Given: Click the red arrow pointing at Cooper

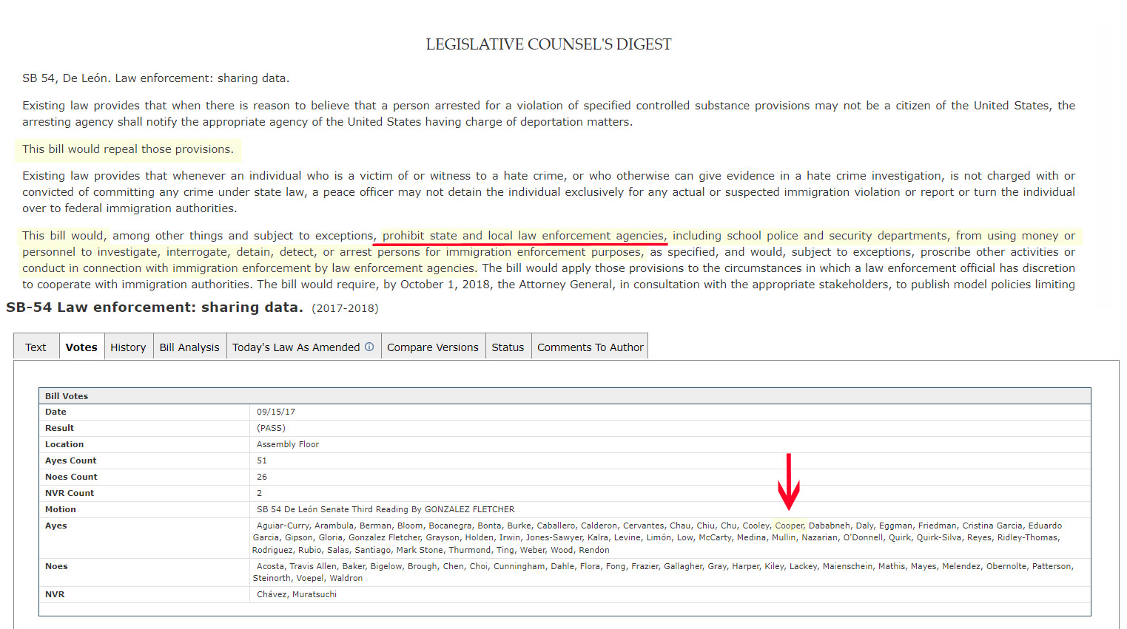Looking at the screenshot, I should [789, 482].
